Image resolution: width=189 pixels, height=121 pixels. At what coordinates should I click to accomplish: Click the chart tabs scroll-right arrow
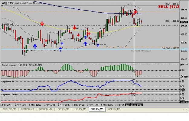click(x=187, y=109)
